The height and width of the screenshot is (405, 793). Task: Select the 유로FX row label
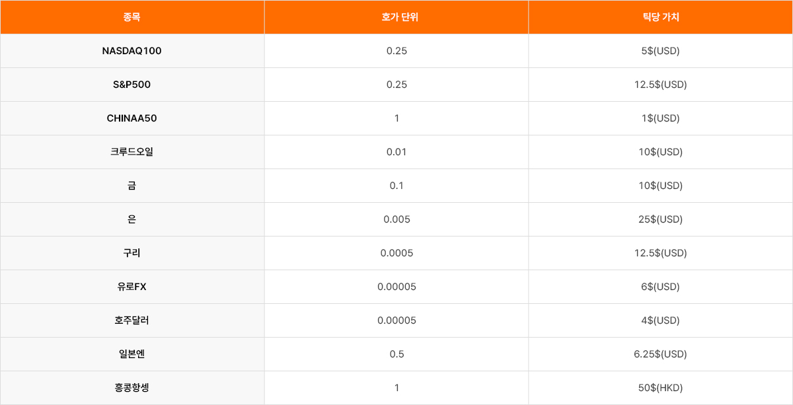[132, 287]
